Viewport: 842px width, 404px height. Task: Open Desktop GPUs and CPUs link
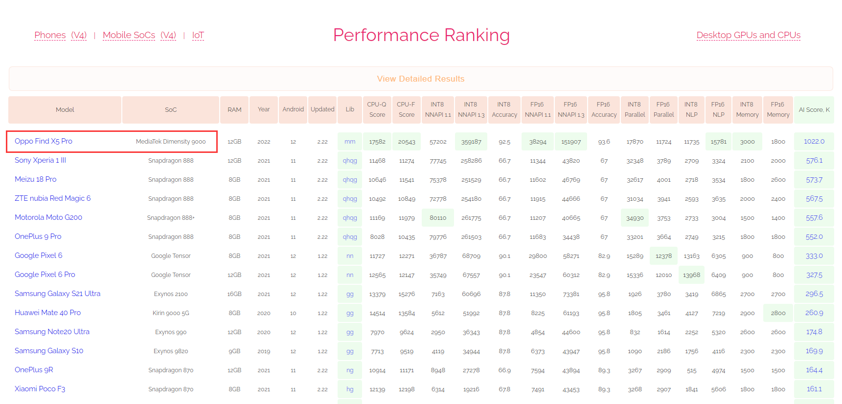pos(748,35)
